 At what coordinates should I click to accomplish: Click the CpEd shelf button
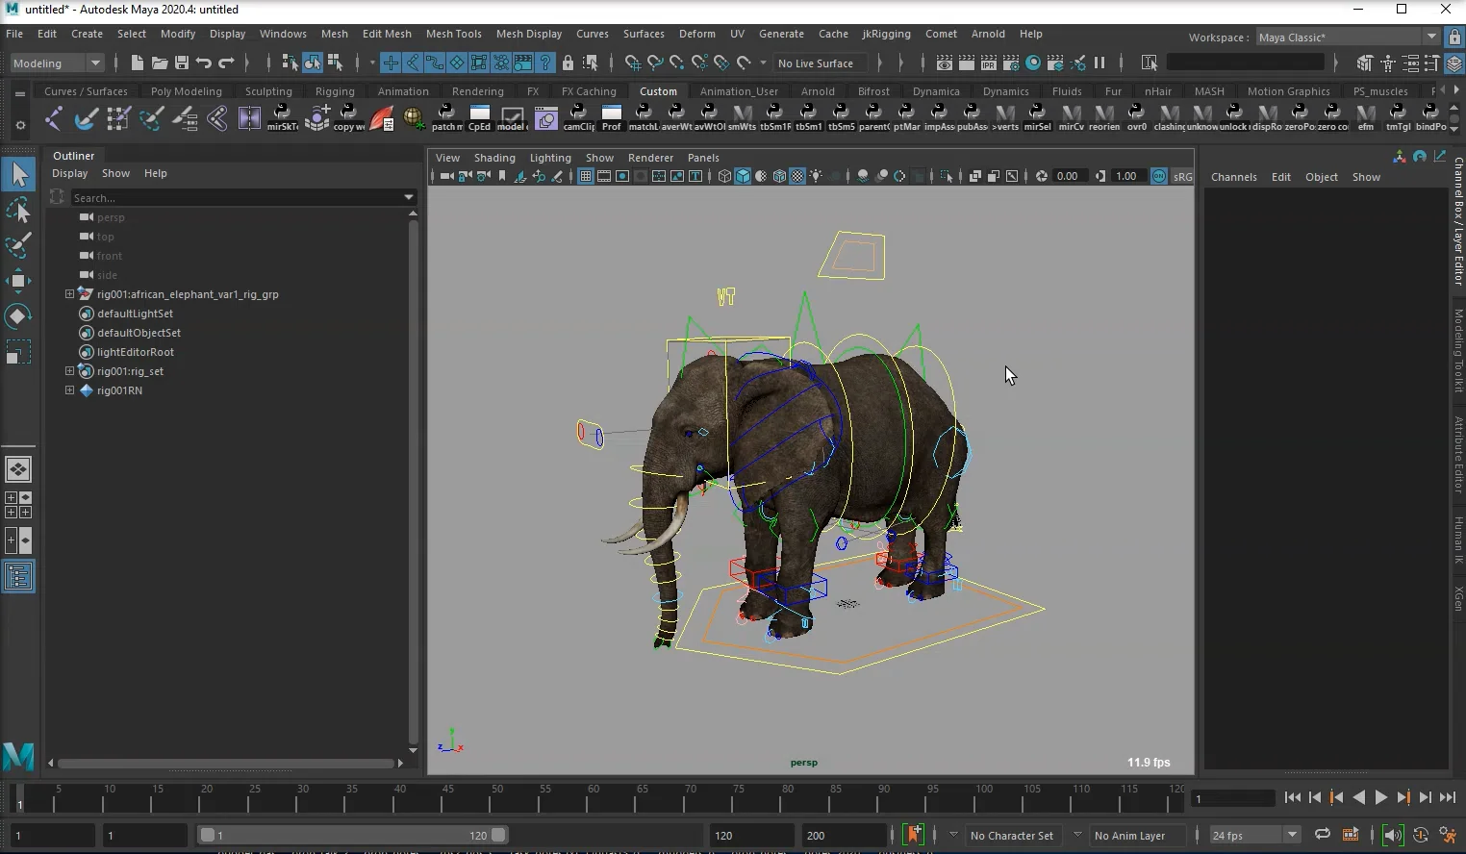click(479, 118)
